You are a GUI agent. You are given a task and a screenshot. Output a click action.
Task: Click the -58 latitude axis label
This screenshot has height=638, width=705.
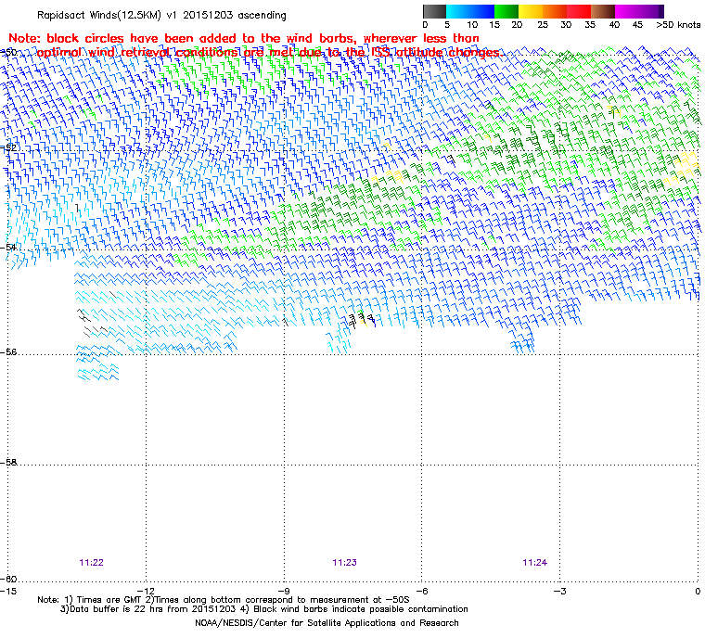[x=9, y=462]
